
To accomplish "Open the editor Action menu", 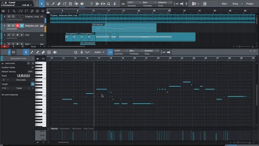I will pyautogui.click(x=99, y=52).
